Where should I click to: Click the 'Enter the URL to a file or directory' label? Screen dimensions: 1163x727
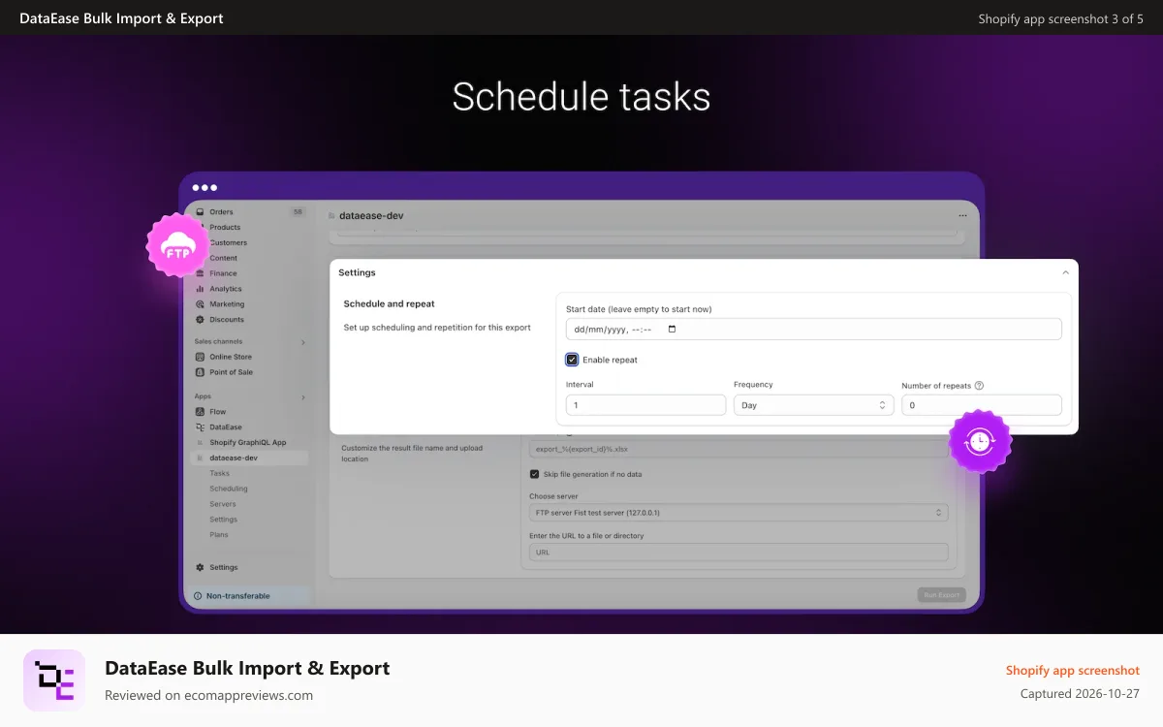pyautogui.click(x=586, y=536)
